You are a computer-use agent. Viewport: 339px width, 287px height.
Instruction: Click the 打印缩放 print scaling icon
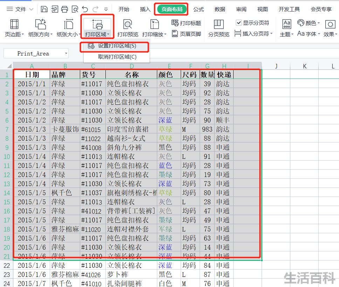click(x=154, y=24)
